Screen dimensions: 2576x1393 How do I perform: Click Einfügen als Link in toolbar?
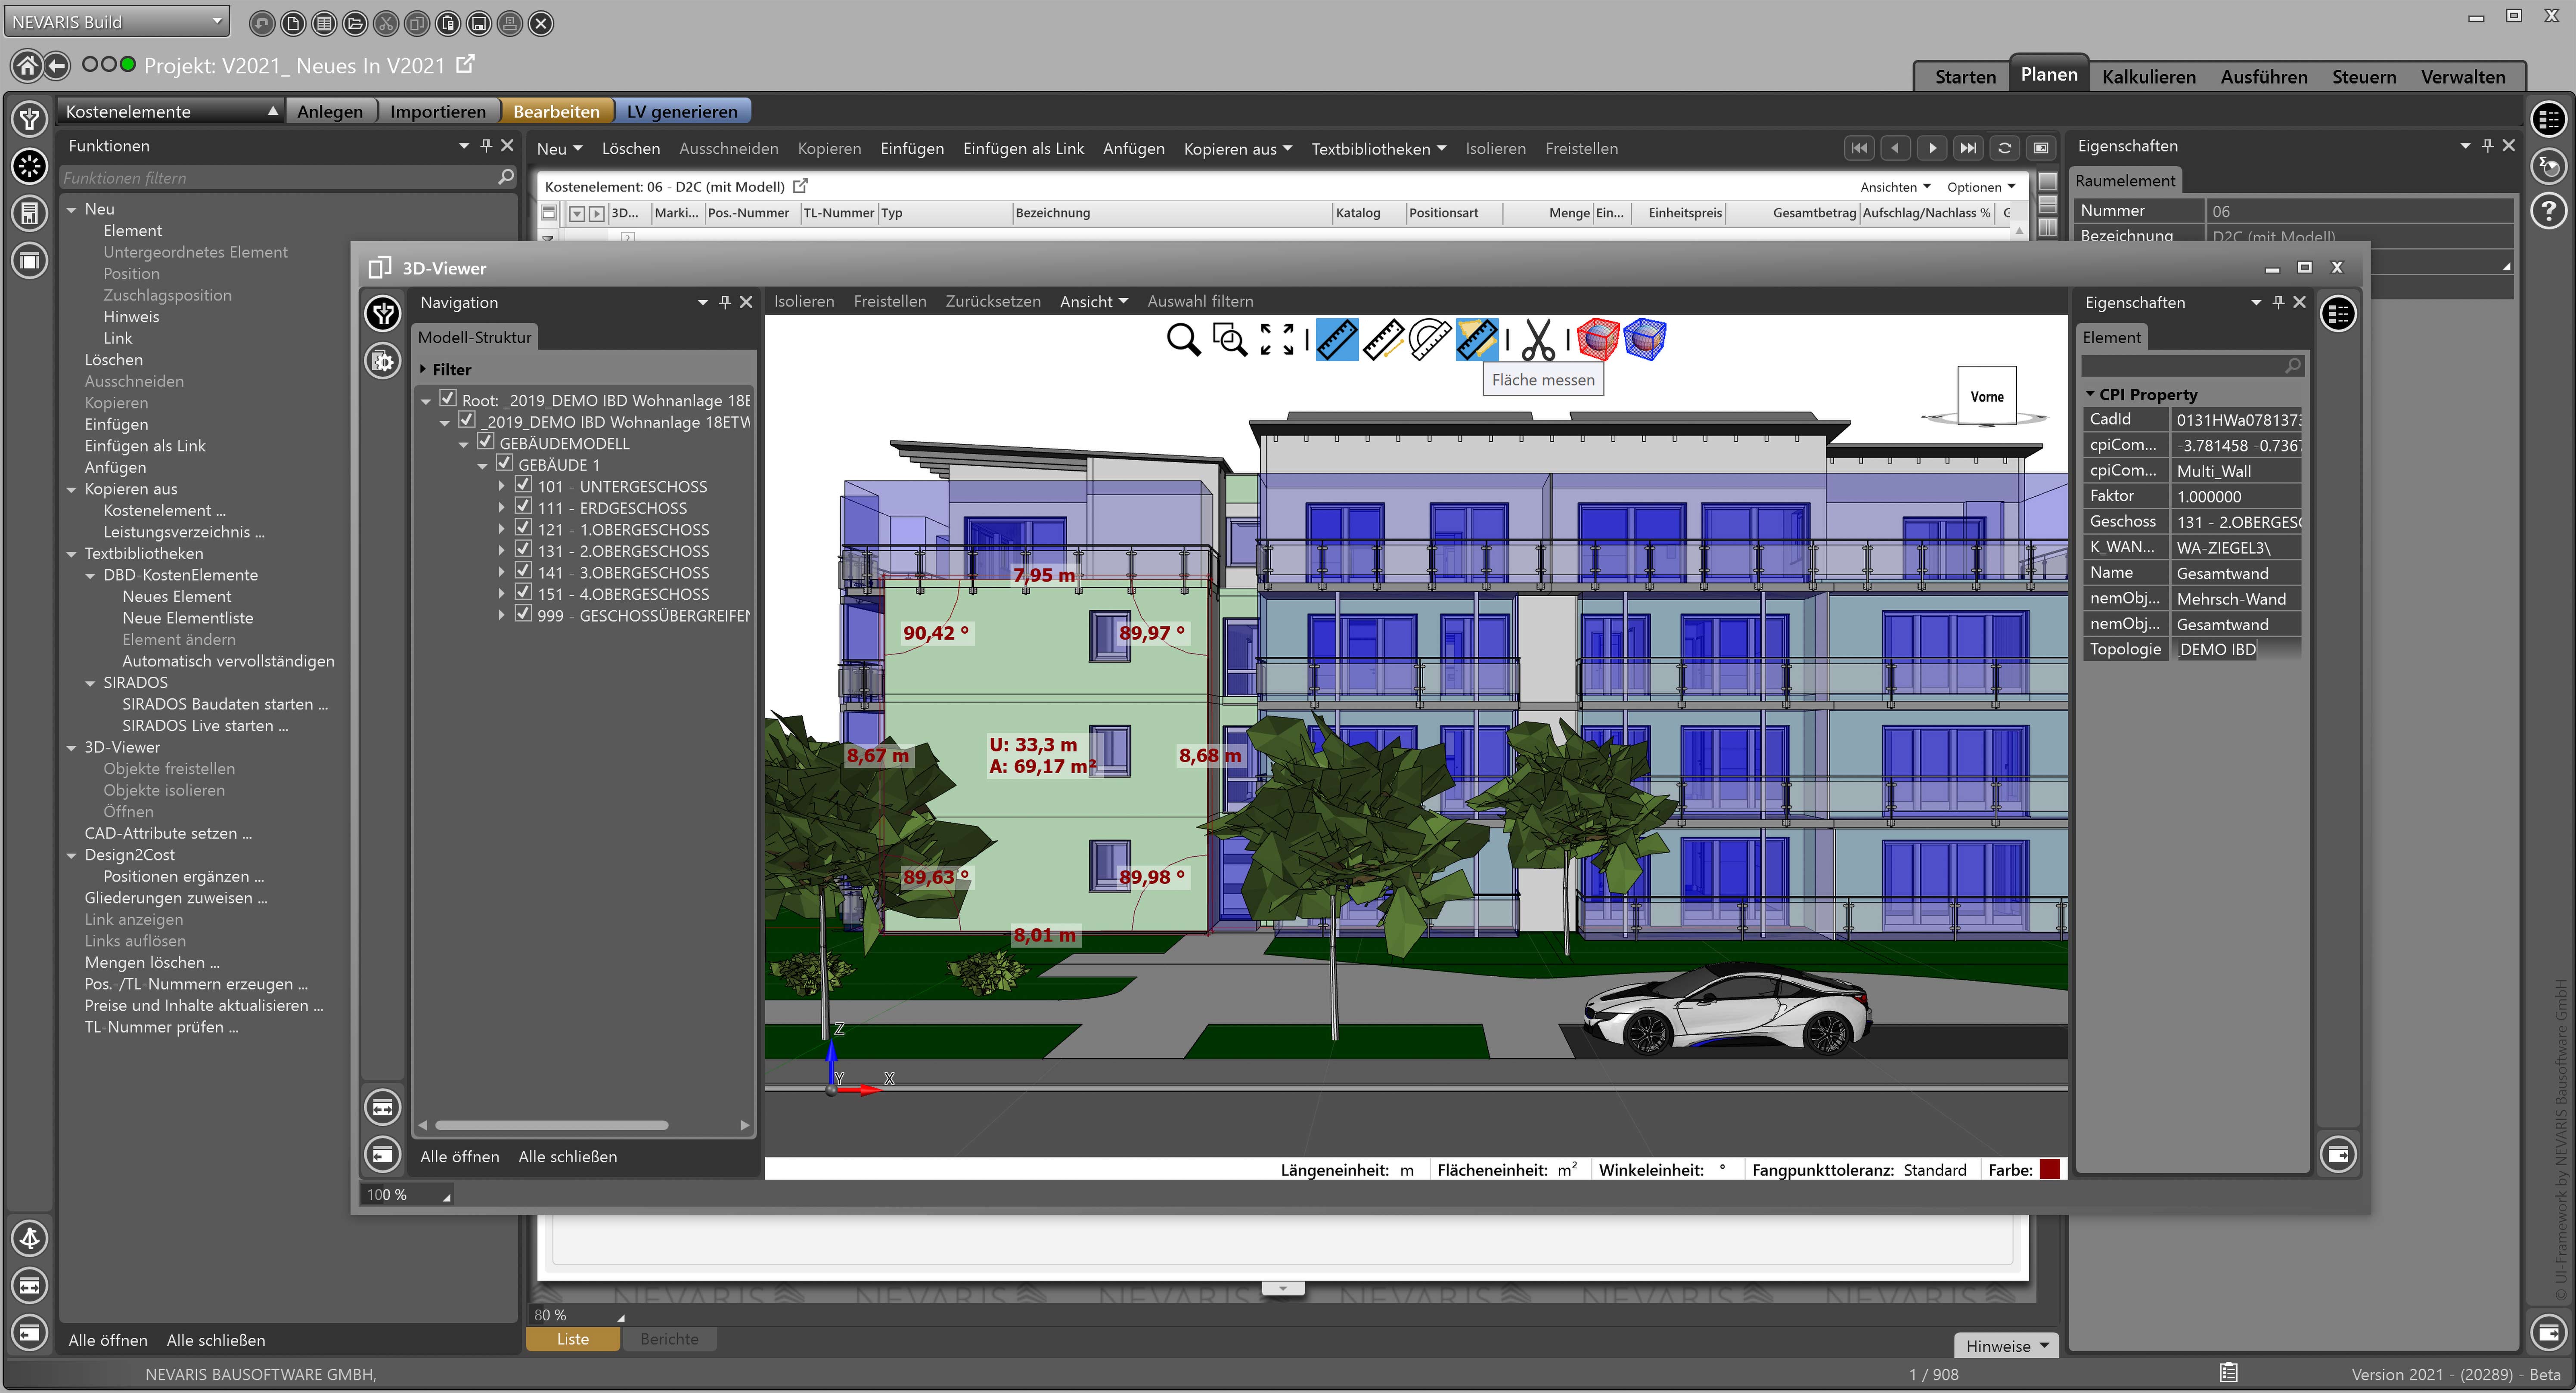[x=1023, y=148]
